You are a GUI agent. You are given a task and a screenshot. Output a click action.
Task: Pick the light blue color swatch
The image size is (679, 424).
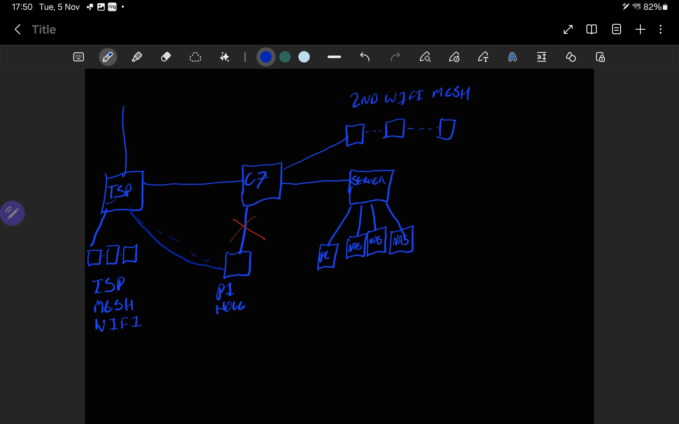click(304, 57)
